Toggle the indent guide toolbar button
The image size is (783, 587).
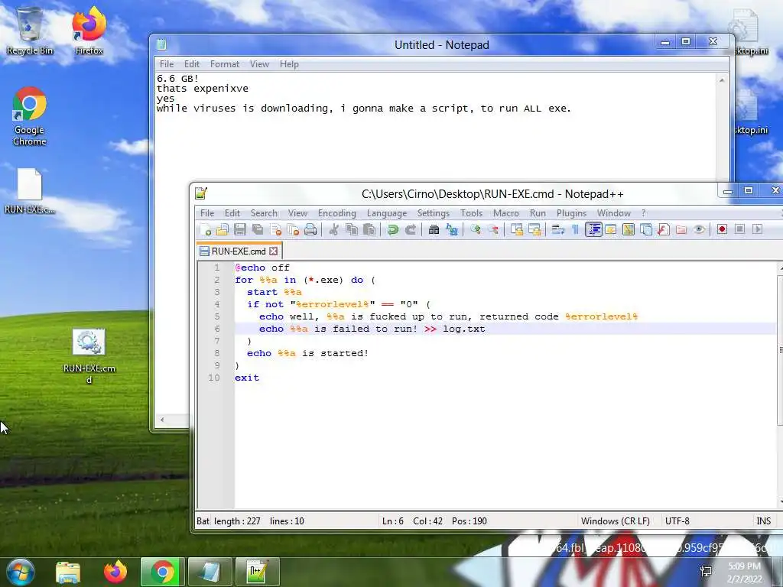[x=593, y=229]
